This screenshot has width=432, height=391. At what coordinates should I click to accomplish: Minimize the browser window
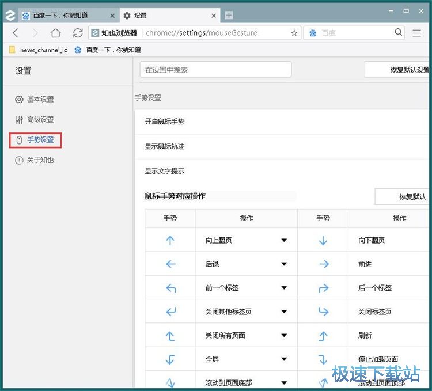(x=391, y=11)
